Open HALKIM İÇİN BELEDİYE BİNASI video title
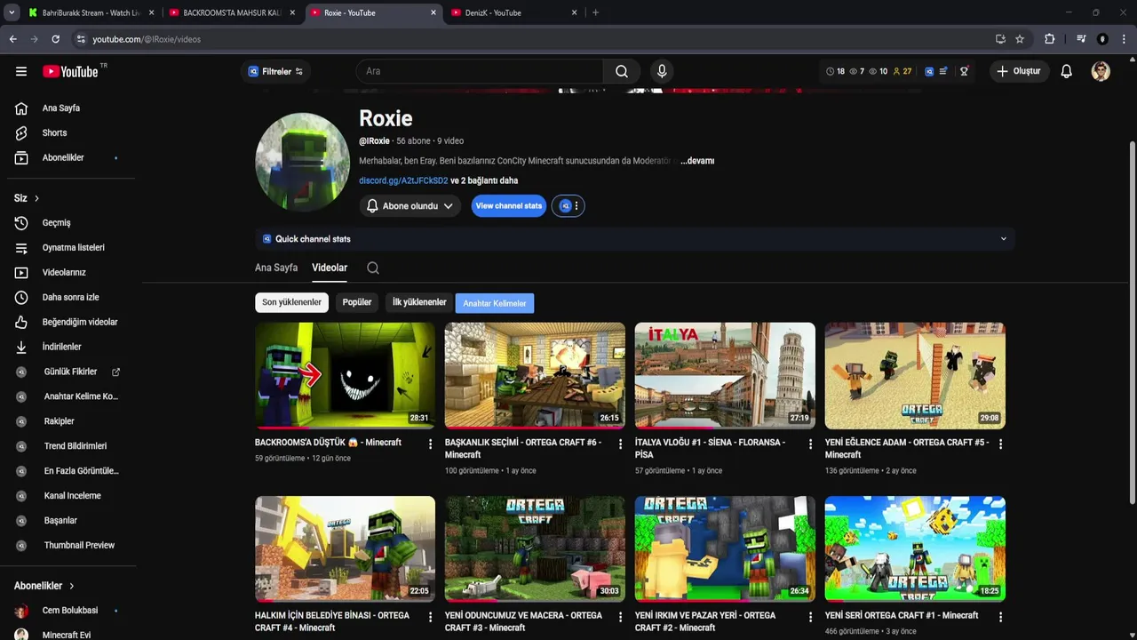This screenshot has height=640, width=1137. 332,621
